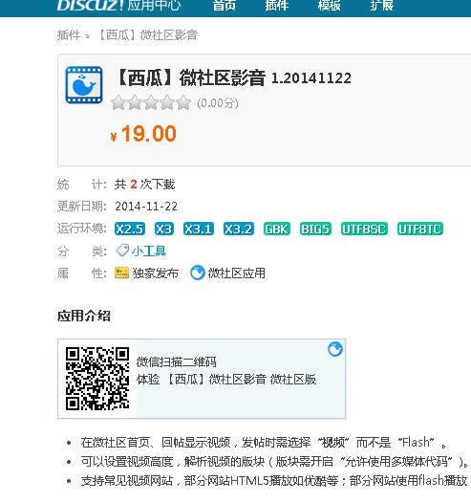
Task: Select the X3.2 version badge
Action: pos(239,229)
